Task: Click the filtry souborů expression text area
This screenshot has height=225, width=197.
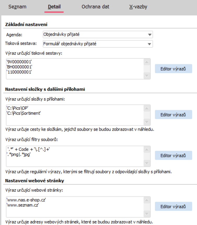Action: pyautogui.click(x=74, y=156)
